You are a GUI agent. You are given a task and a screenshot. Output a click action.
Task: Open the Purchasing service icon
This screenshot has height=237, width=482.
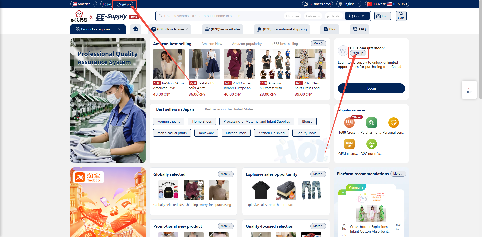[371, 123]
